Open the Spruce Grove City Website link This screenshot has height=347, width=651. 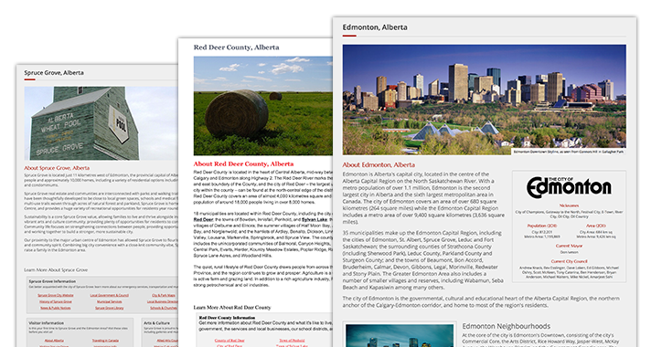tap(56, 295)
